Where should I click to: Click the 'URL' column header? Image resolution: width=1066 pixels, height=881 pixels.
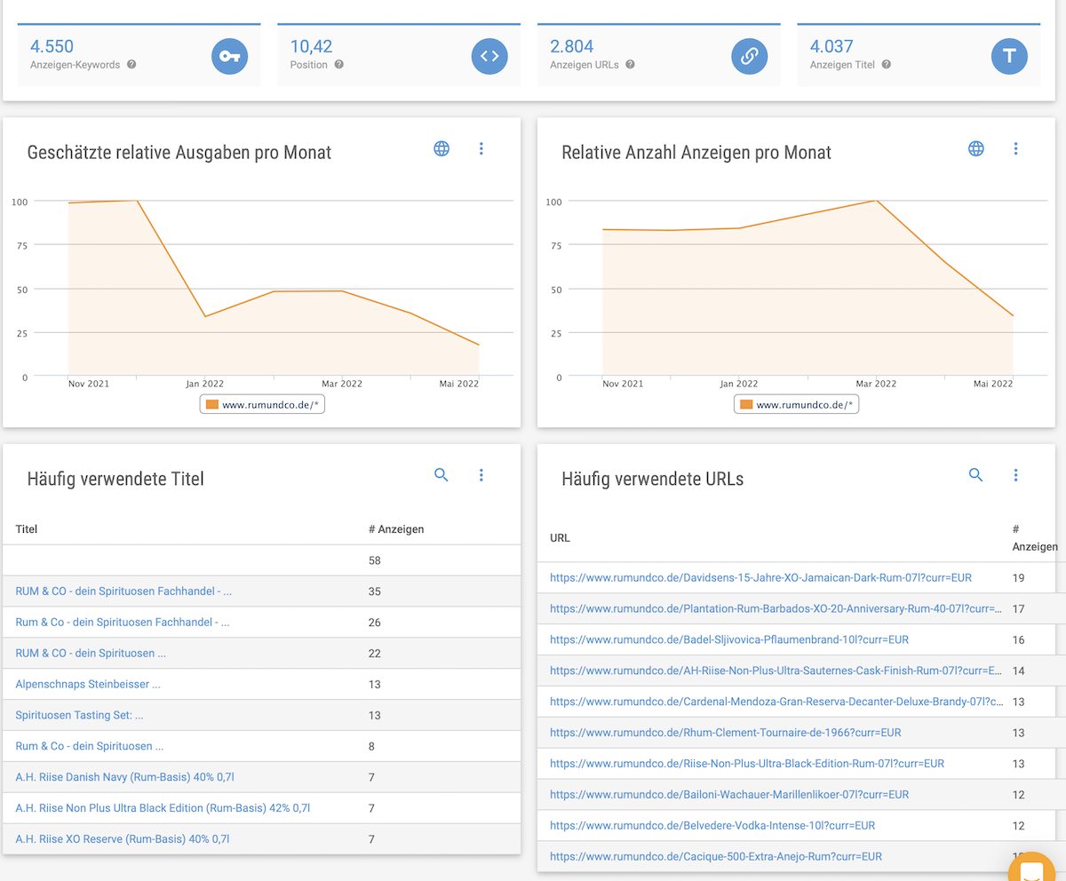(560, 538)
